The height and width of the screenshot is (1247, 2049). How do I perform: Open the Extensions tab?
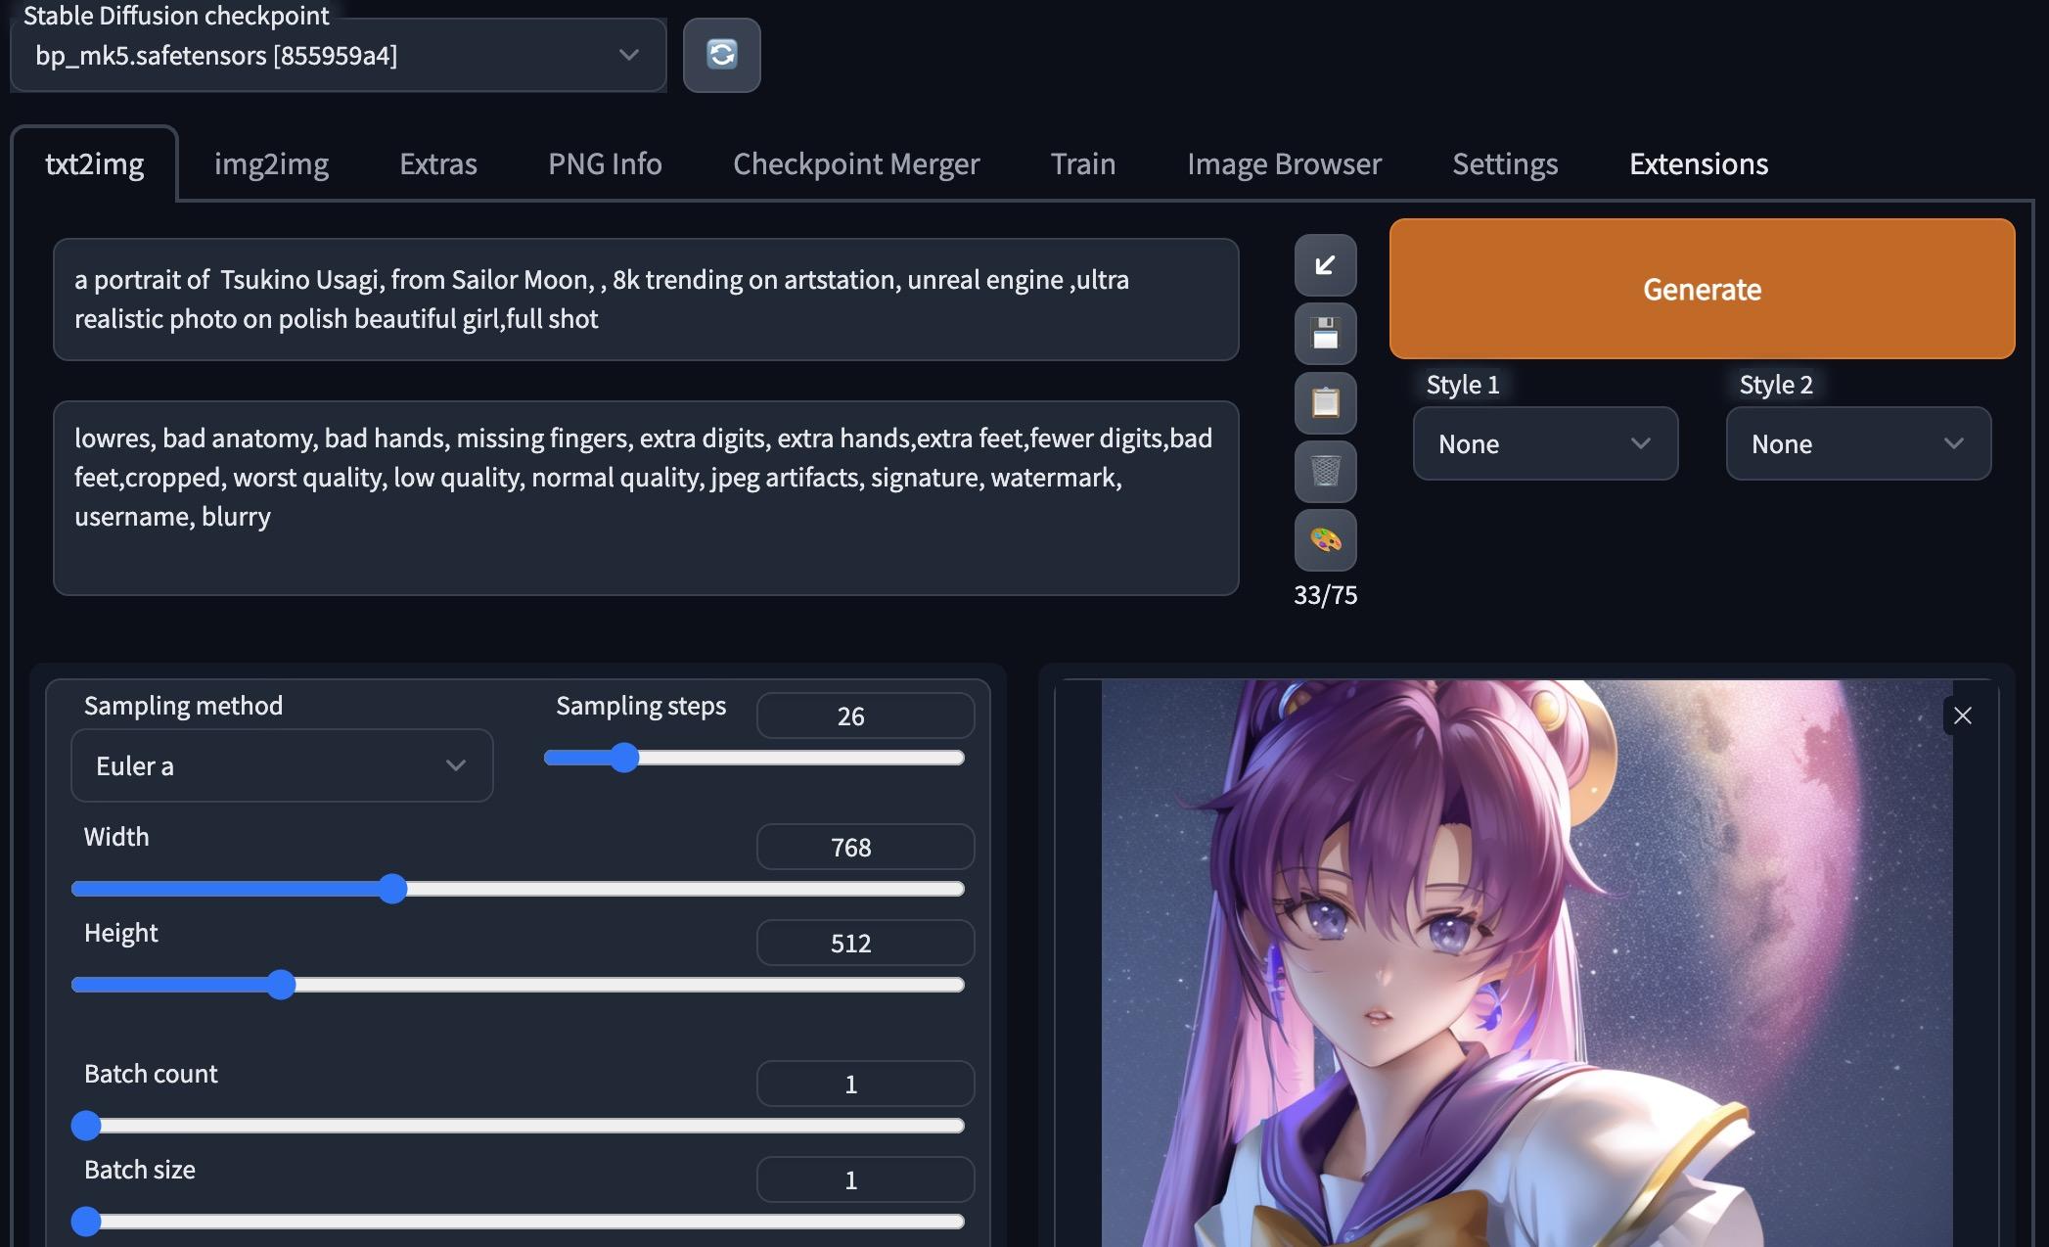click(x=1698, y=163)
